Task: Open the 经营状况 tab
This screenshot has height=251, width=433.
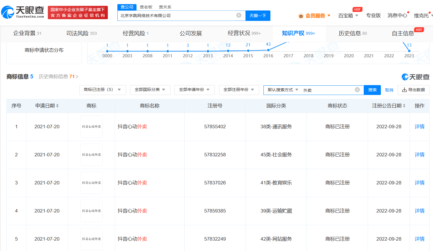Action: click(244, 33)
